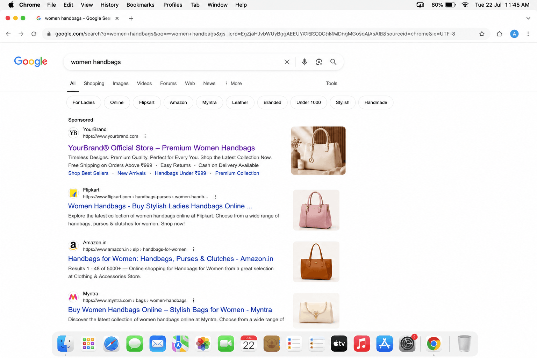Select the Leather filter chip
Screen dimensions: 537x358
click(240, 102)
